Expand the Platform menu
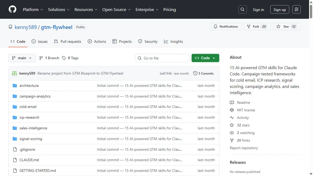 (x=33, y=9)
